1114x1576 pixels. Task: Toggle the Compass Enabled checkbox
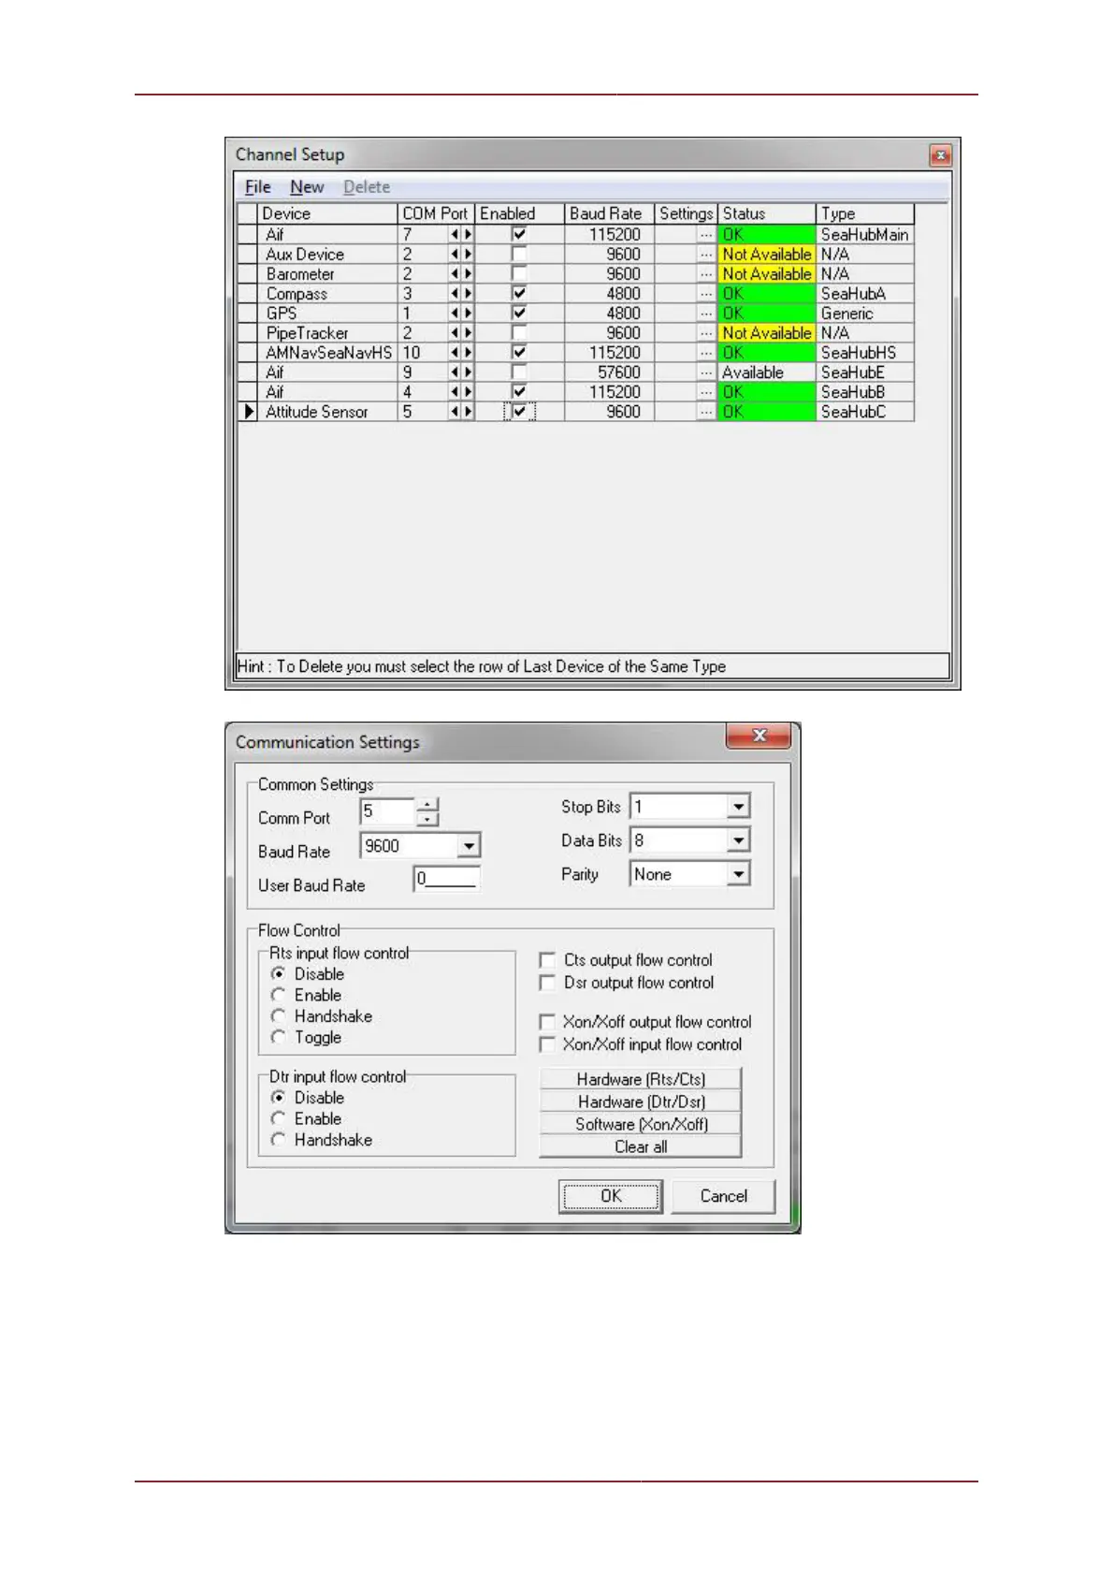point(519,293)
